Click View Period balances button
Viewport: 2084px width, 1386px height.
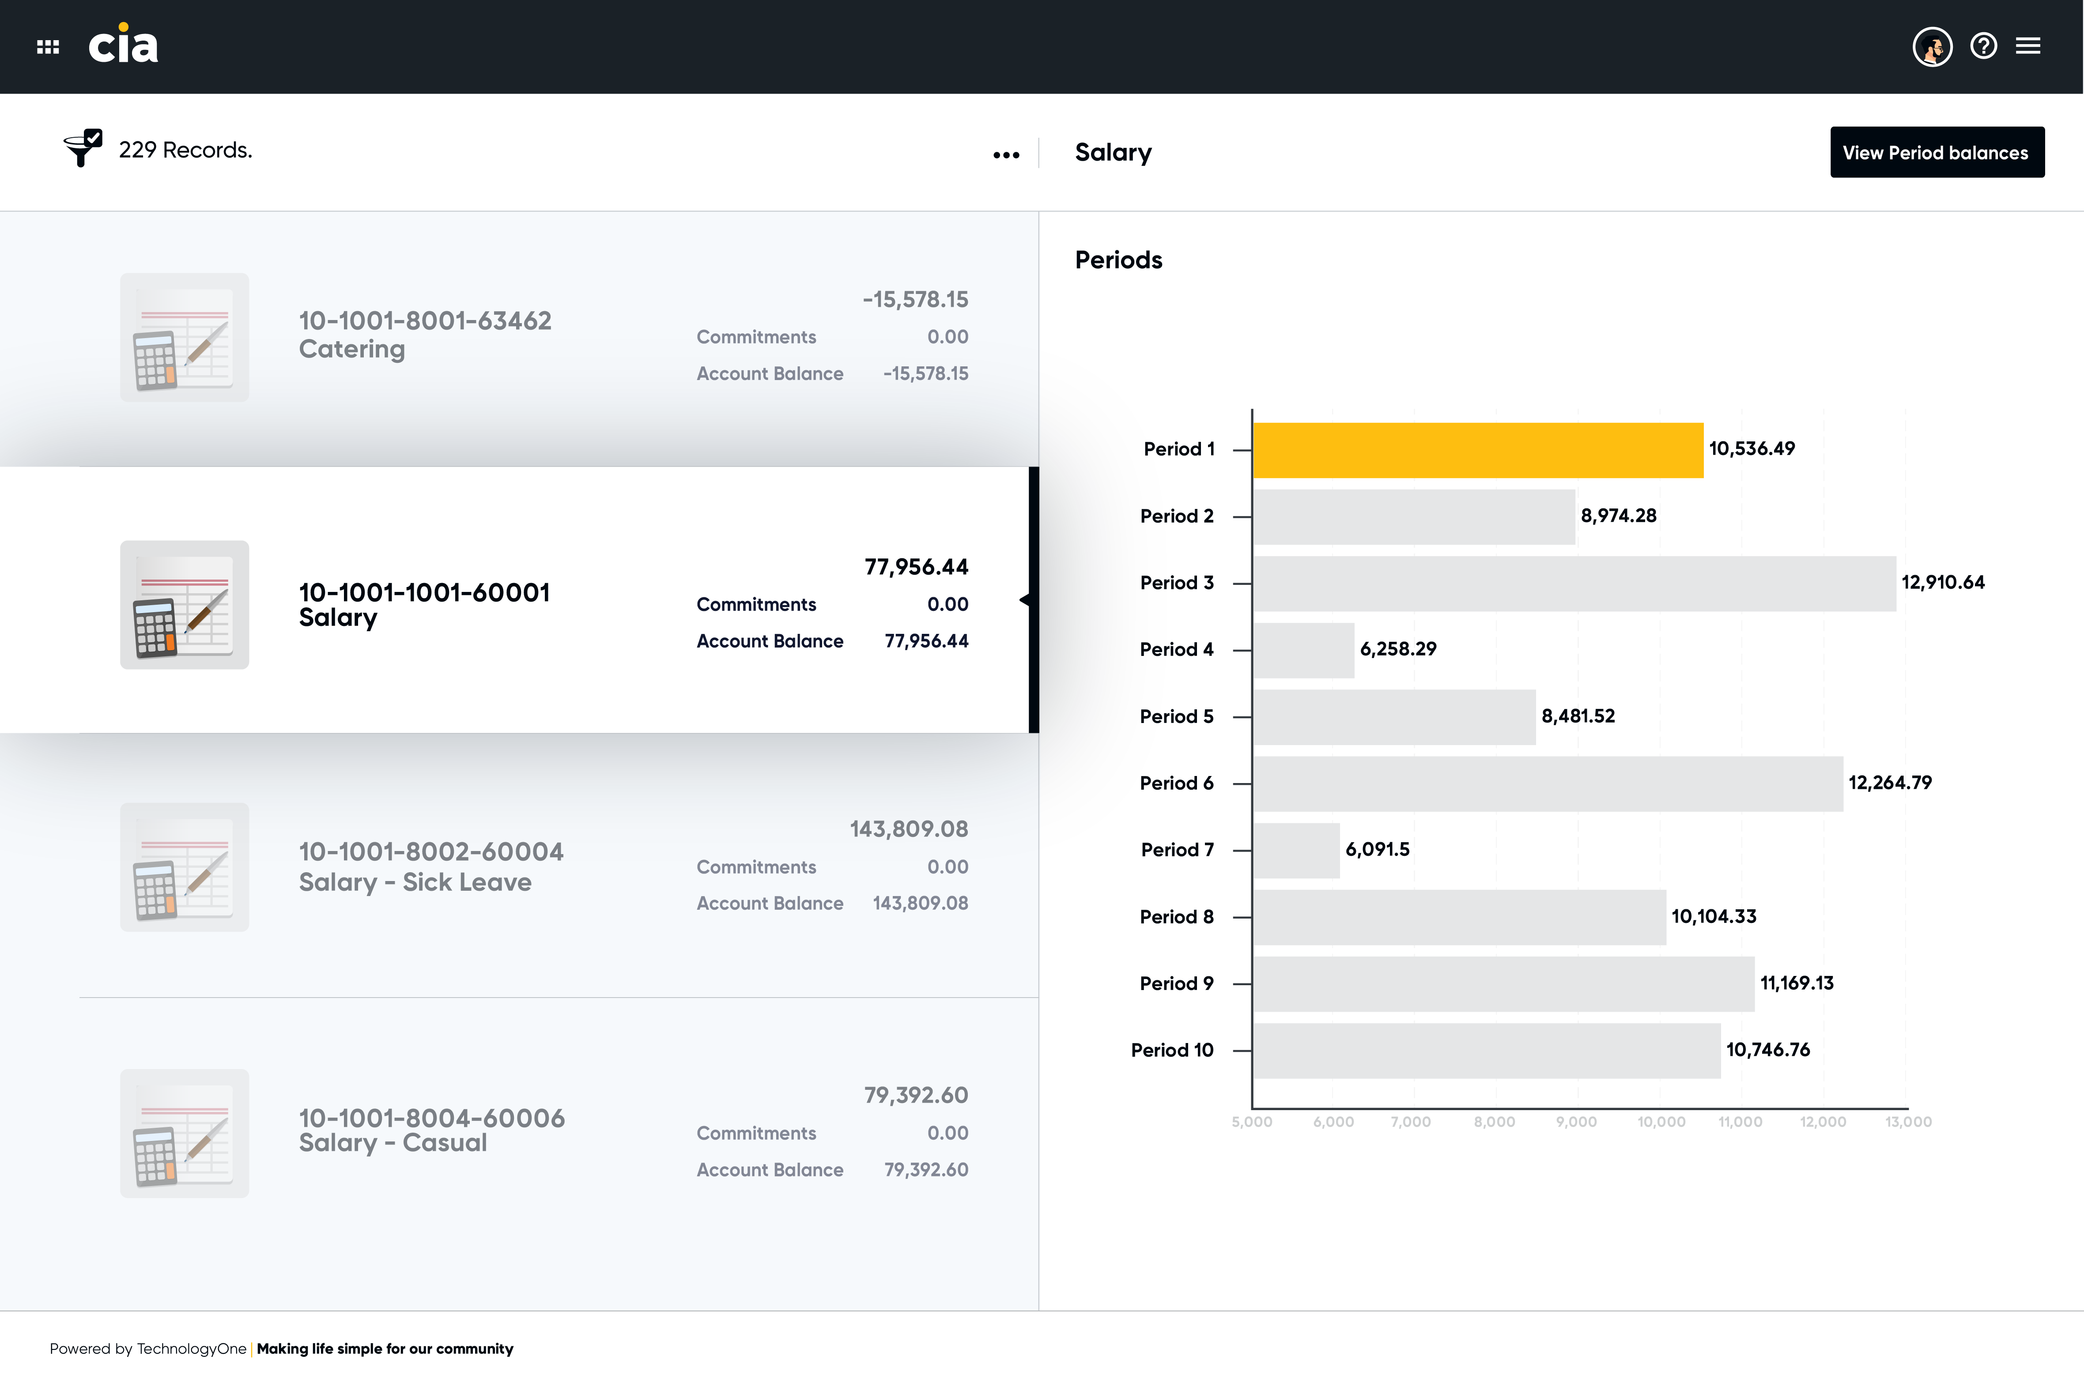click(1937, 152)
